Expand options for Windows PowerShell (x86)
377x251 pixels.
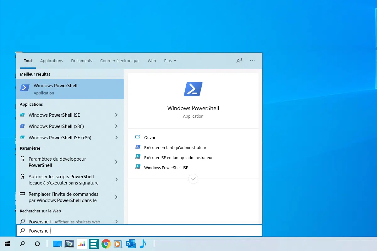click(x=116, y=126)
